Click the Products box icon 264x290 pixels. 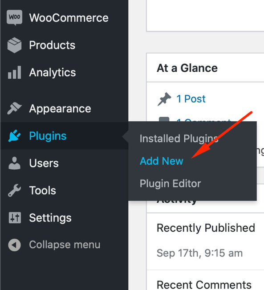pyautogui.click(x=14, y=45)
